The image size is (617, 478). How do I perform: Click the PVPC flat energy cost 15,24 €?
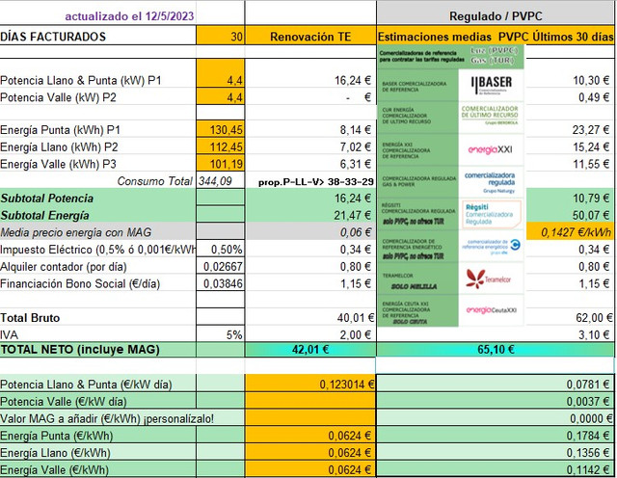pos(591,146)
